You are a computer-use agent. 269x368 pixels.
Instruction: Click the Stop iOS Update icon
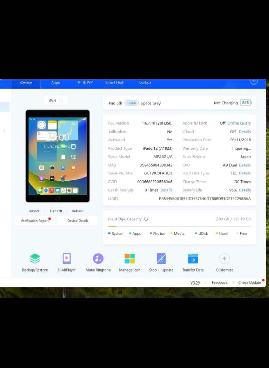pos(161,259)
